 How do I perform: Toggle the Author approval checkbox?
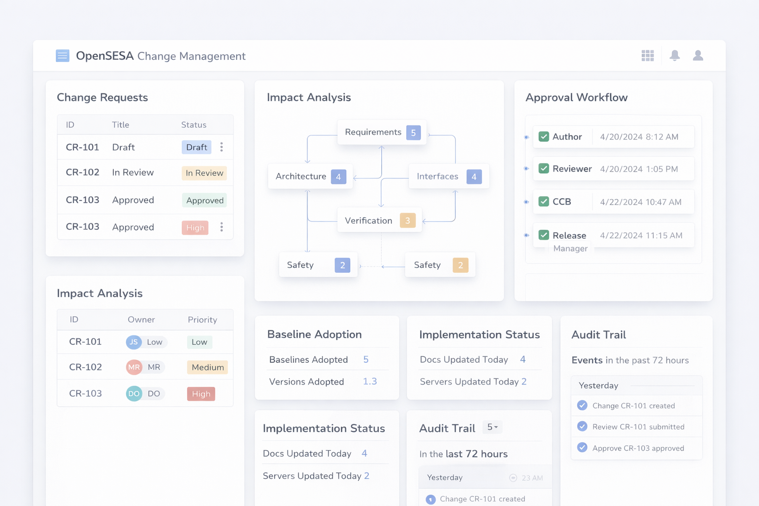(x=544, y=136)
